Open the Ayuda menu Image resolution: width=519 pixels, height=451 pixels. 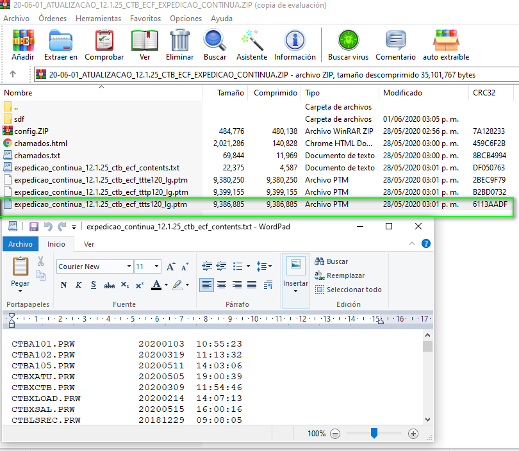(x=222, y=19)
